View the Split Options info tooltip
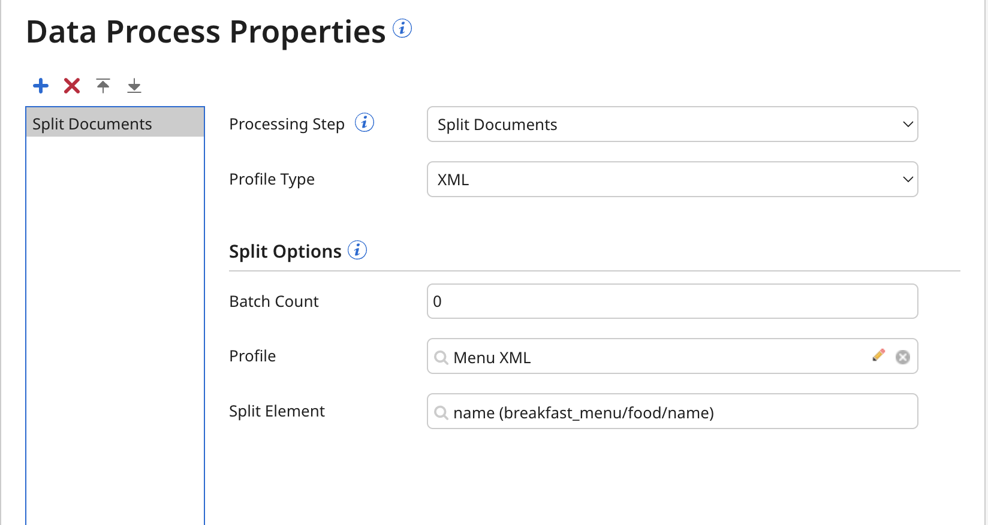This screenshot has height=525, width=988. (x=357, y=250)
